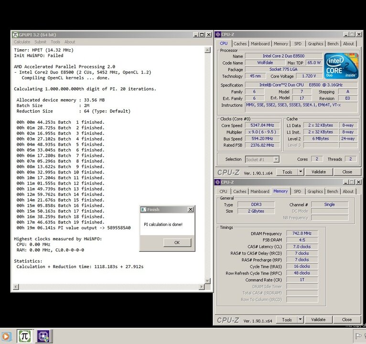The width and height of the screenshot is (366, 344).
Task: Click the Batch 10 finished log line
Action: (x=61, y=172)
